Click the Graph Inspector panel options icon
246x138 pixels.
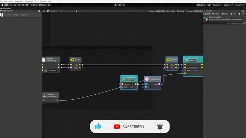tap(39, 11)
